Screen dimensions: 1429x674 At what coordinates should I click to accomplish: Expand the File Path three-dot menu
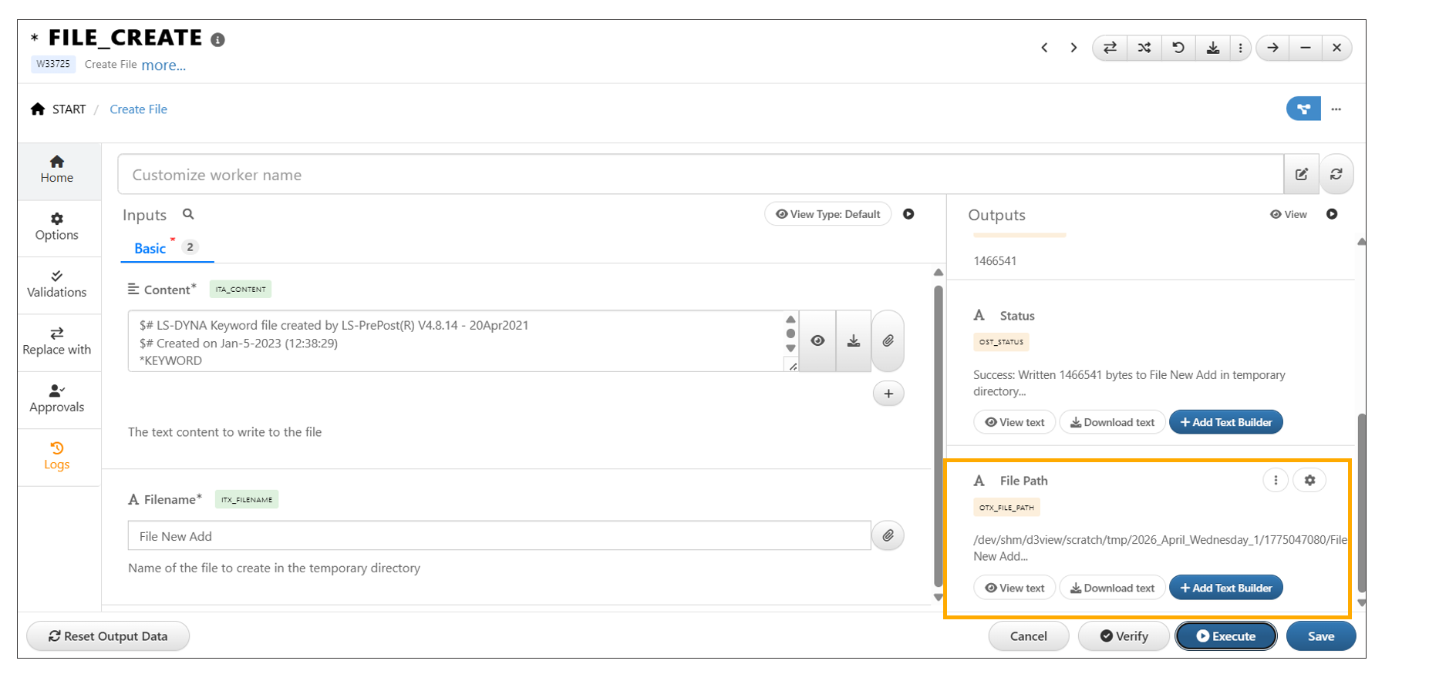tap(1276, 480)
